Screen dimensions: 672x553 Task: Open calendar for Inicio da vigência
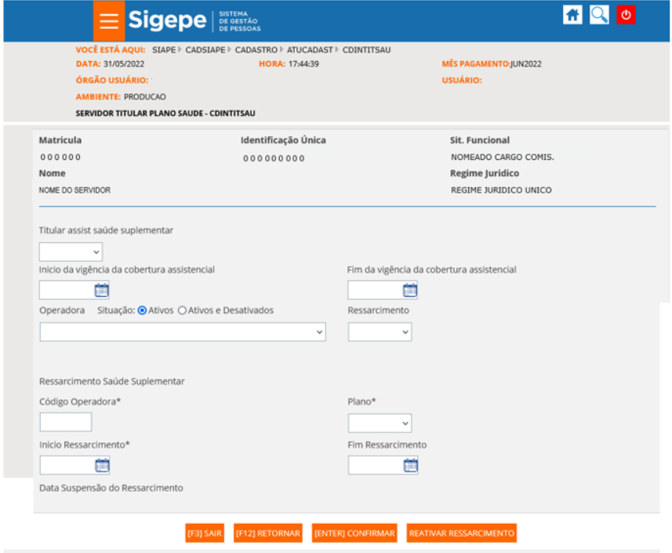[101, 291]
